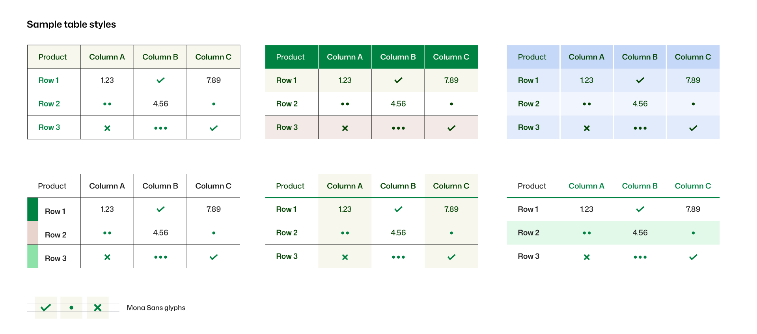Click the X mark in the blue table's Row 3
757x334 pixels.
(x=587, y=128)
